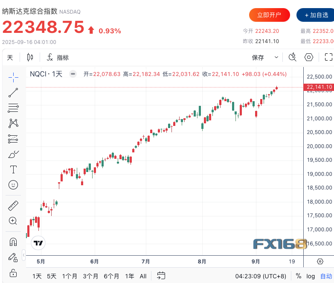Expand the save dropdown arrow

[276, 57]
